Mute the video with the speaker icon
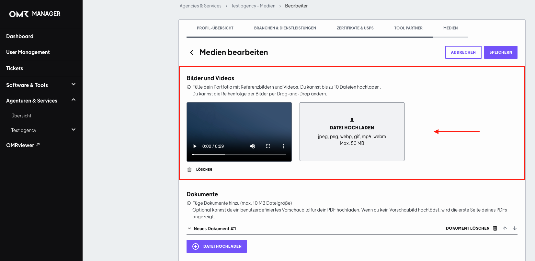The height and width of the screenshot is (261, 535). pos(253,146)
